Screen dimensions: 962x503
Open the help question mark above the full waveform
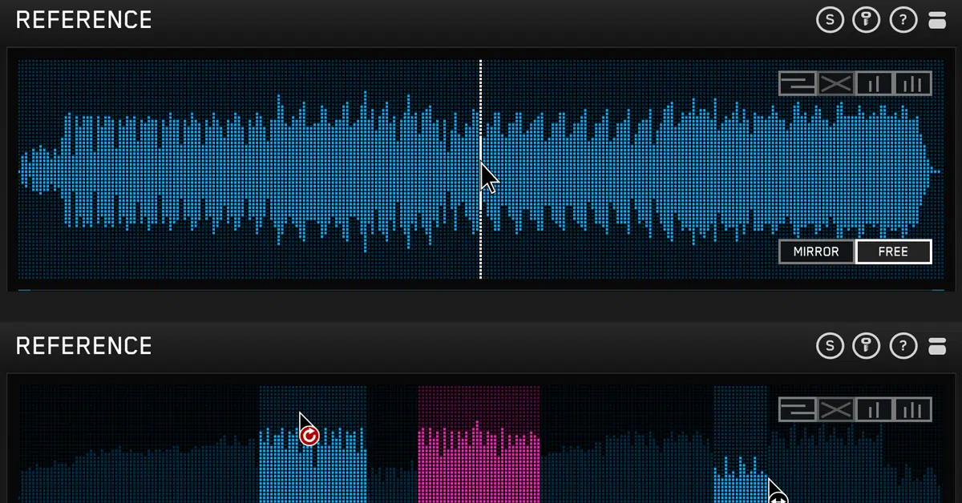pyautogui.click(x=903, y=20)
